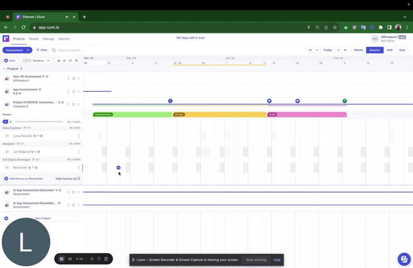Go to the Projects tab
413x268 pixels.
(19, 39)
